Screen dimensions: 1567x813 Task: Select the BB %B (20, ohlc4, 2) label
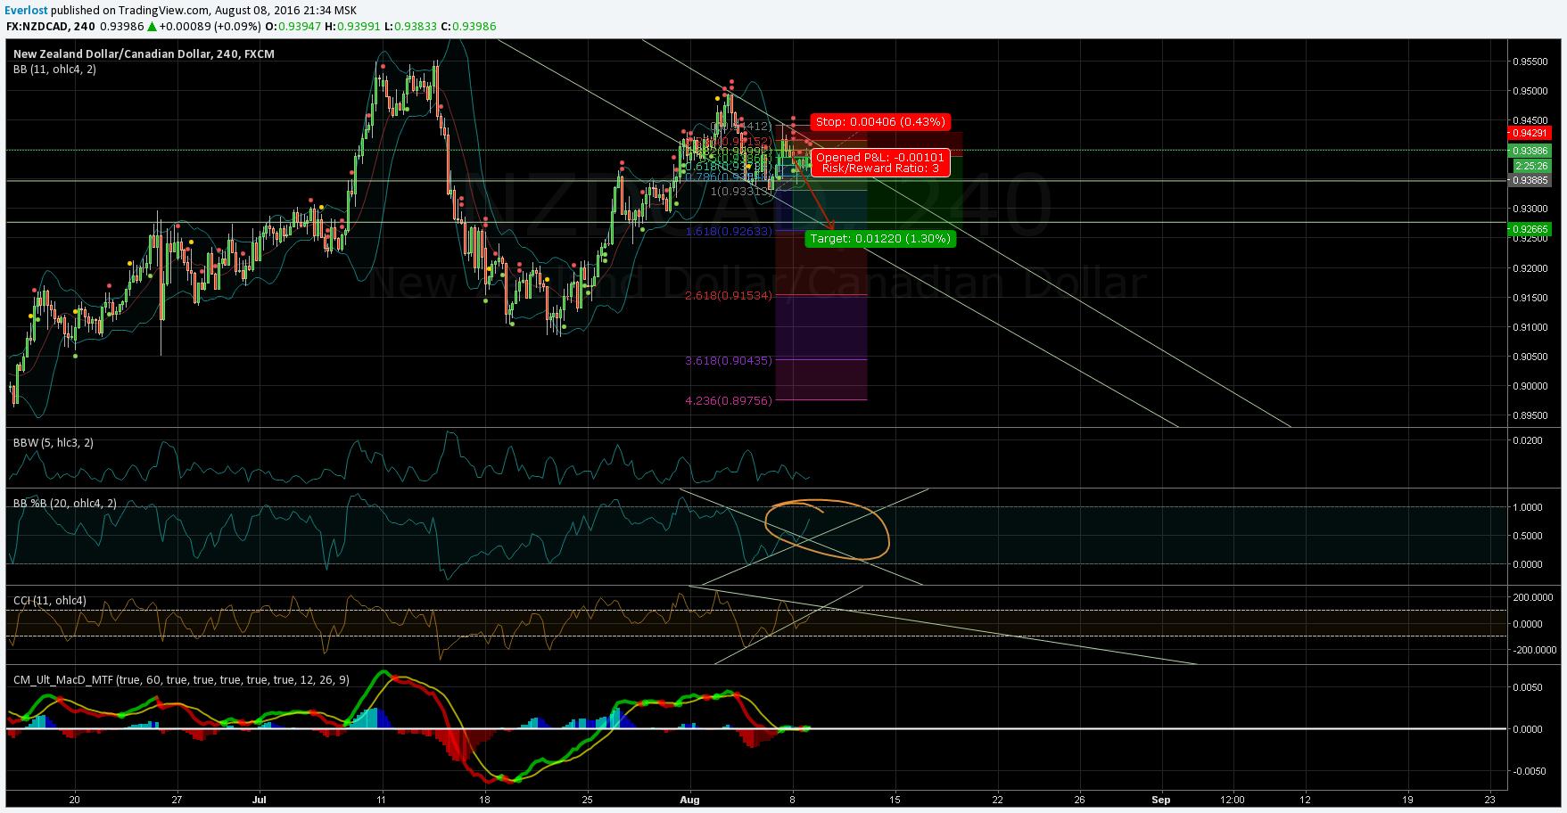[64, 503]
